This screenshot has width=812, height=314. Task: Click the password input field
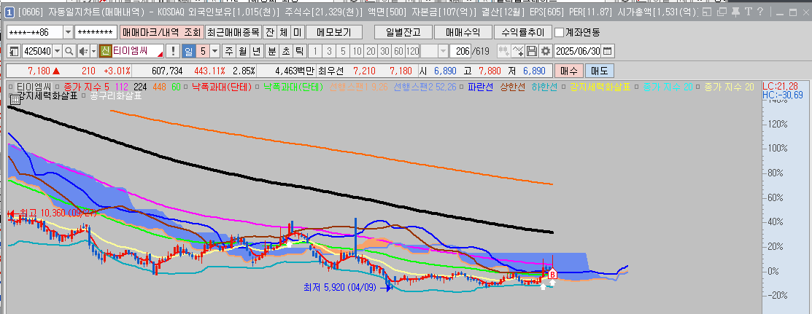coord(96,33)
